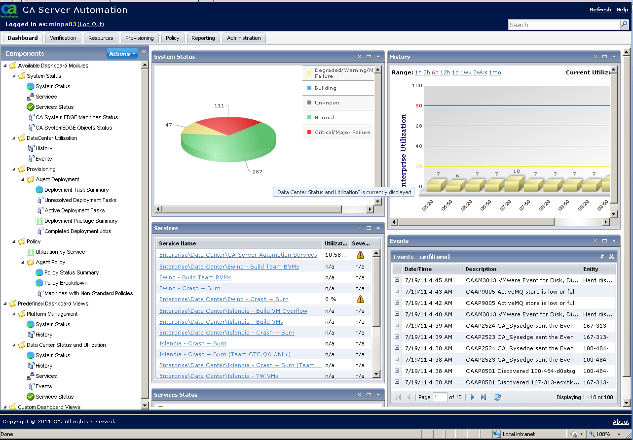Click the icon beside Deployment Package Summary
Image resolution: width=633 pixels, height=440 pixels.
click(x=39, y=221)
